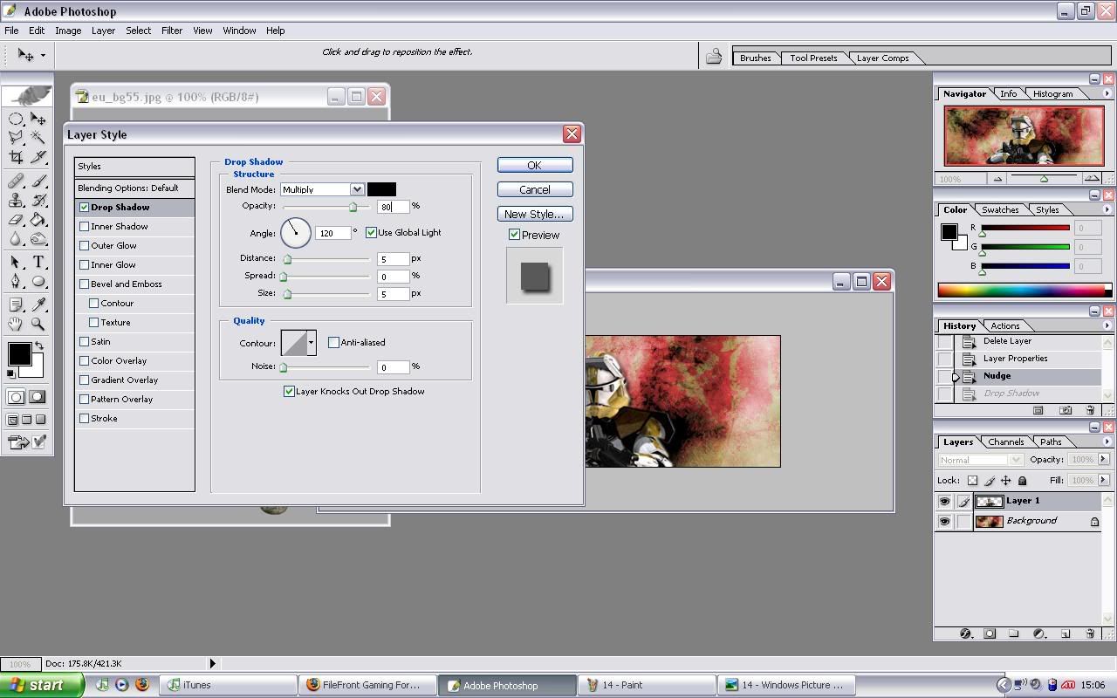This screenshot has width=1117, height=698.
Task: Enable the Bevel and Emboss checkbox
Action: point(85,284)
